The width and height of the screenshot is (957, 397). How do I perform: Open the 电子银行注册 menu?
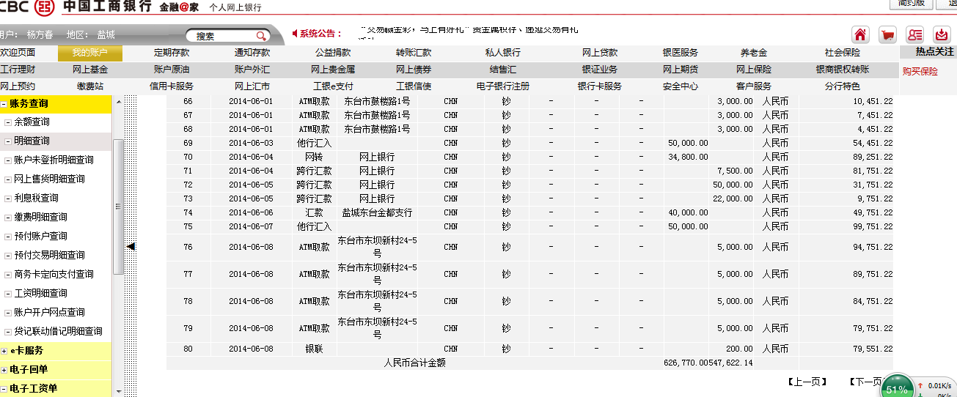[503, 86]
